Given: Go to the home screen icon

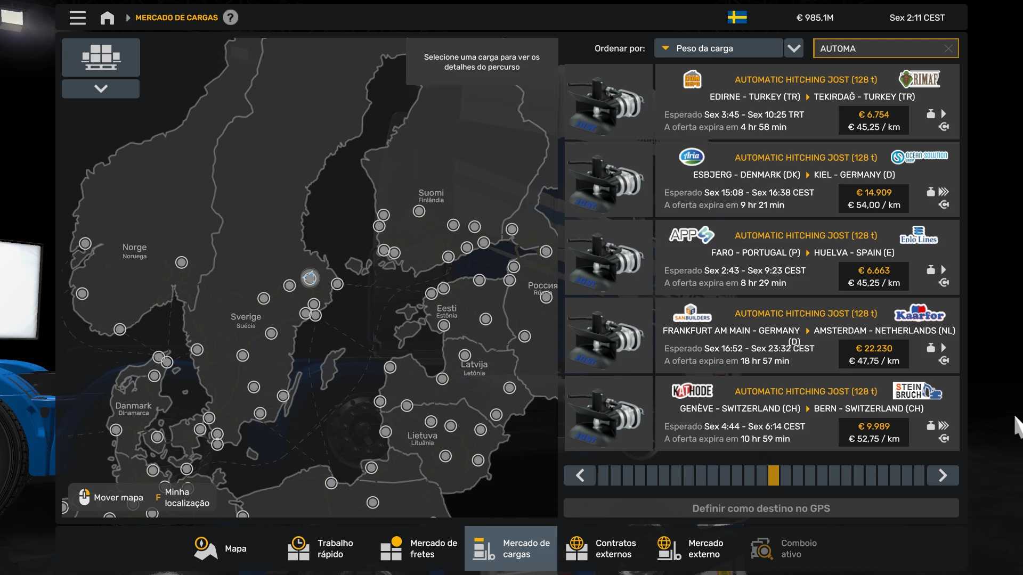Looking at the screenshot, I should pyautogui.click(x=107, y=18).
